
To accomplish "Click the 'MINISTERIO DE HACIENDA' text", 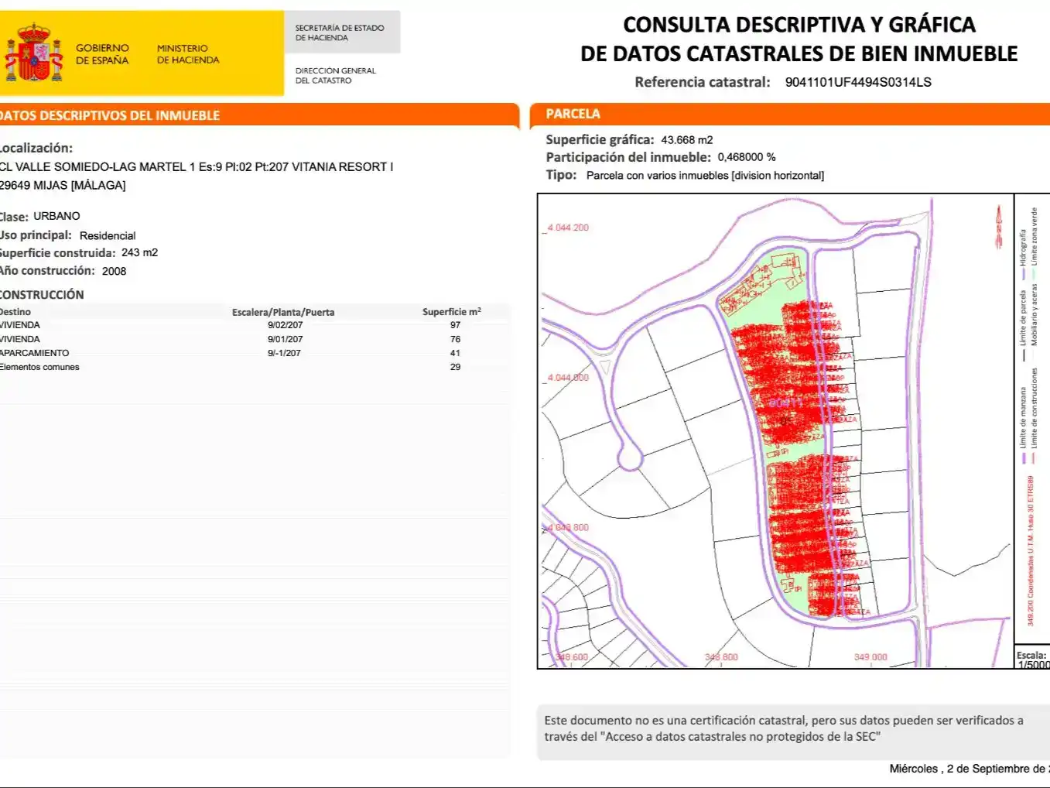I will (188, 53).
